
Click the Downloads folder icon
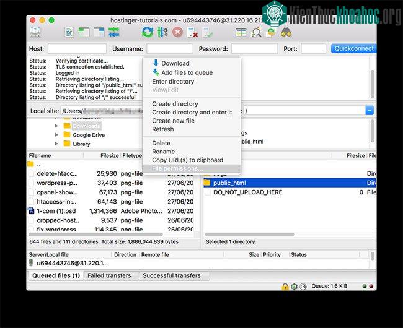pyautogui.click(x=67, y=126)
